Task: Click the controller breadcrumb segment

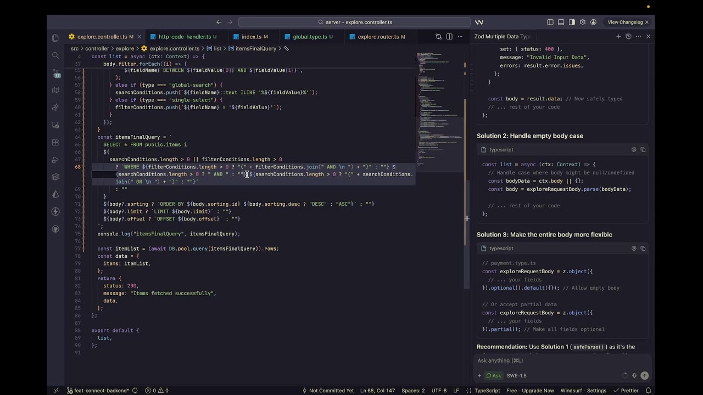Action: coord(97,48)
